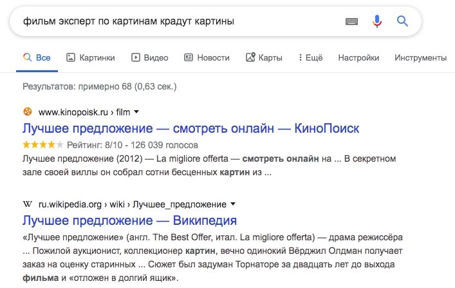
Task: Click the snippet text «отложен в долгий ящик»
Action: point(124,278)
